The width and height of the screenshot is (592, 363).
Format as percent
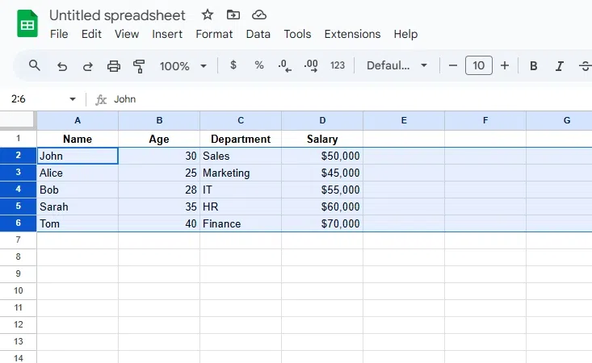259,65
